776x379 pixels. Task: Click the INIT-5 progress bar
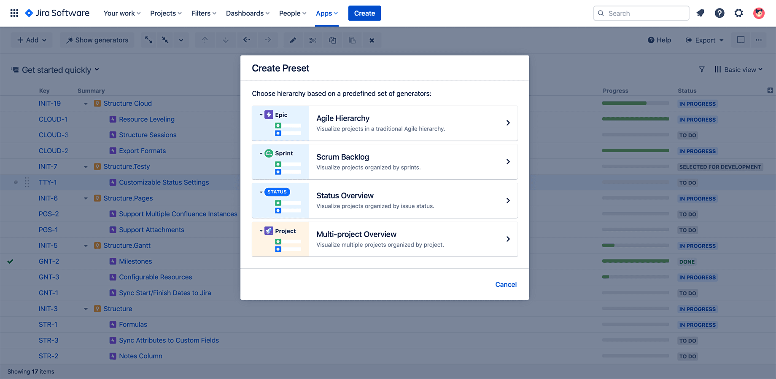[636, 246]
